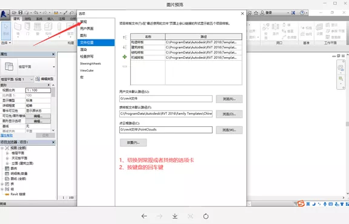Click the point cloud path field
Image resolution: width=349 pixels, height=224 pixels.
[x=166, y=129]
